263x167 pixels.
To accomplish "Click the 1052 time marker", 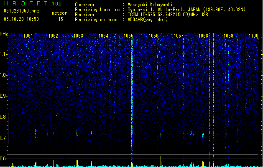I will click(x=53, y=36).
